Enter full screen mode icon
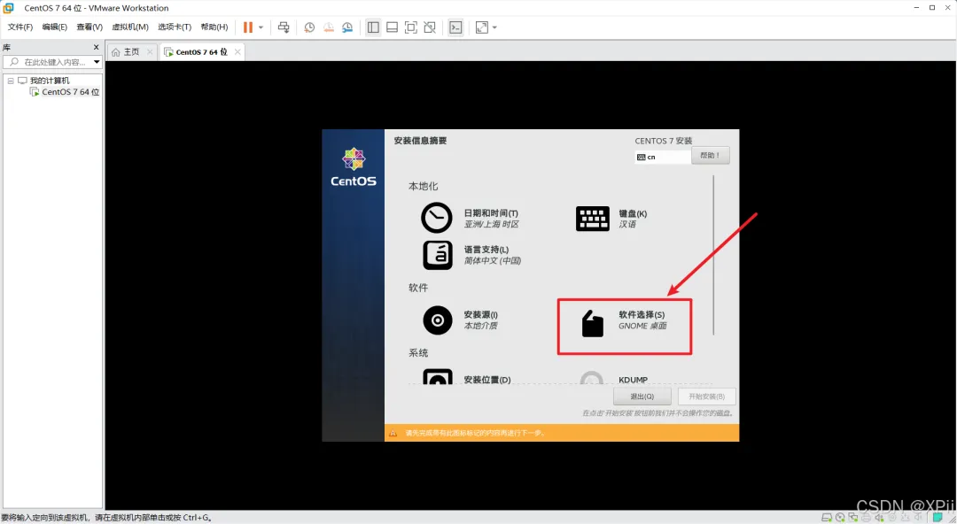This screenshot has height=524, width=957. click(411, 27)
